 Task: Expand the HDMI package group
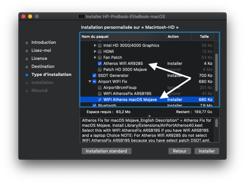tap(95, 52)
